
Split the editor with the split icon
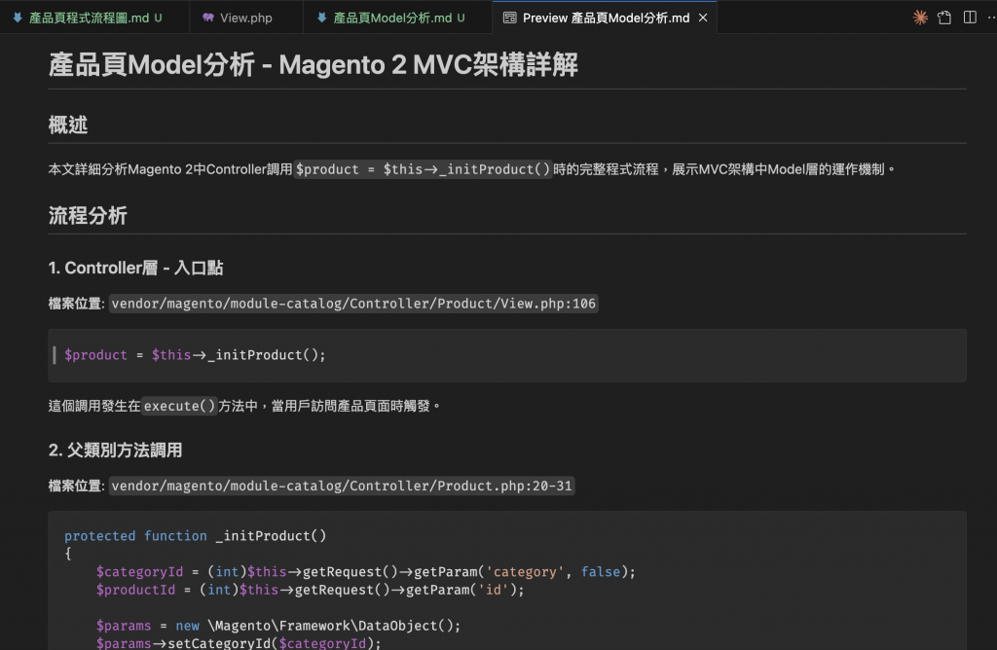pos(970,18)
